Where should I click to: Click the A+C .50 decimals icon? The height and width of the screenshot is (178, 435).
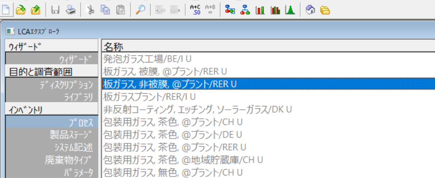[x=195, y=10]
